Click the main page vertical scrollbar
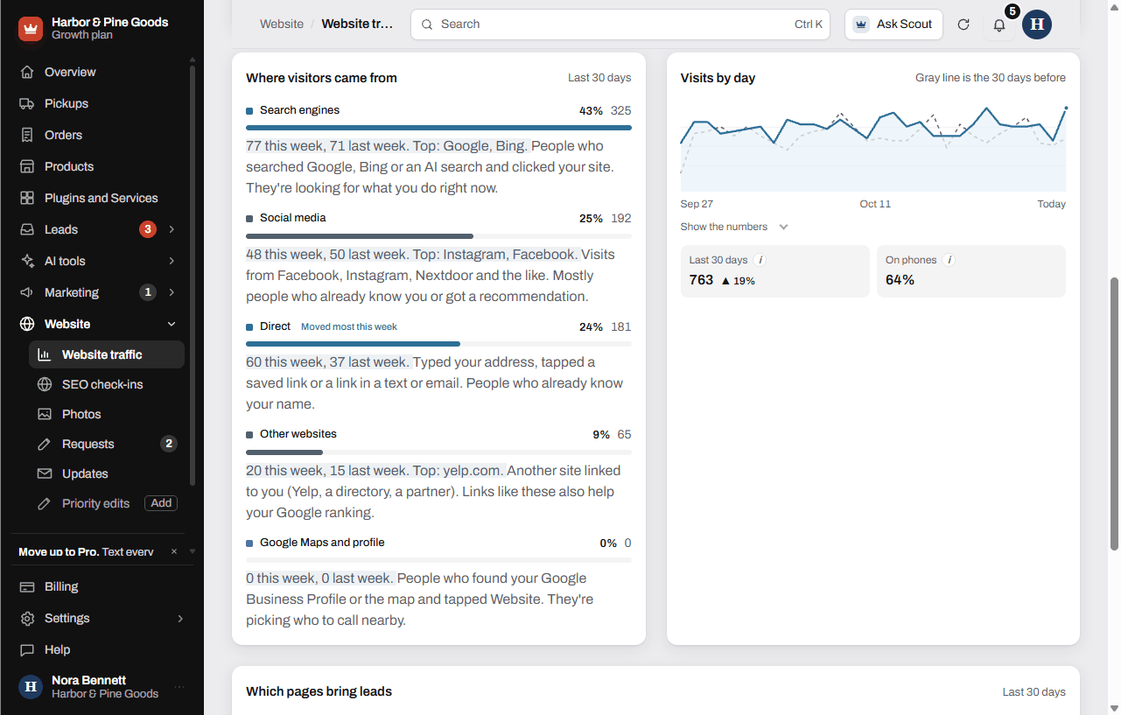1121x715 pixels. (x=1114, y=414)
